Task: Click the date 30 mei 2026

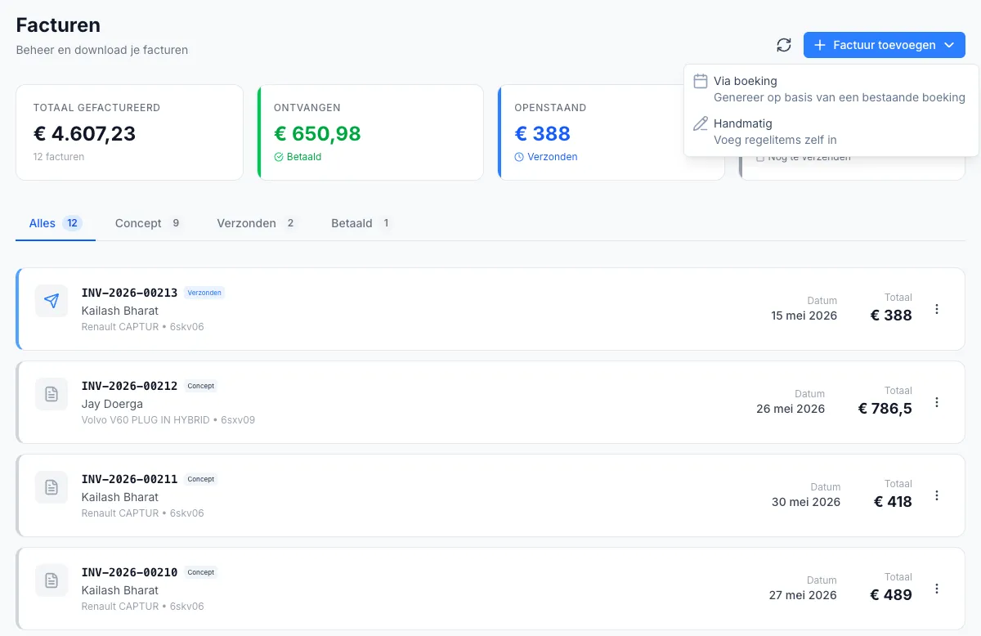Action: [x=806, y=502]
